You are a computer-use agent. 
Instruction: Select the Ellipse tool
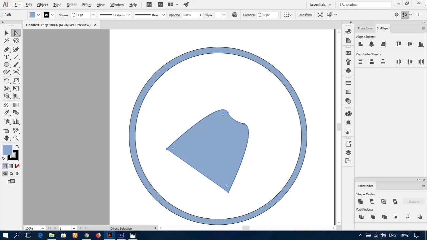[6, 65]
